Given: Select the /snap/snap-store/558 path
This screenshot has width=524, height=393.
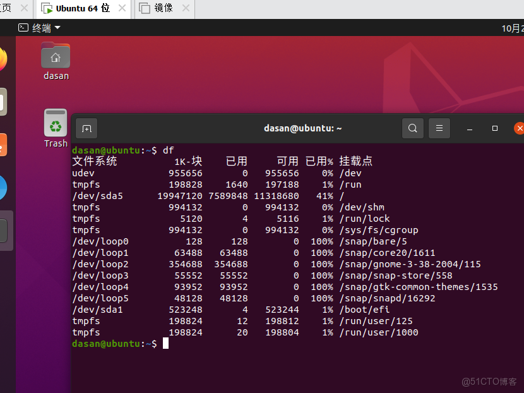Looking at the screenshot, I should click(x=396, y=275).
